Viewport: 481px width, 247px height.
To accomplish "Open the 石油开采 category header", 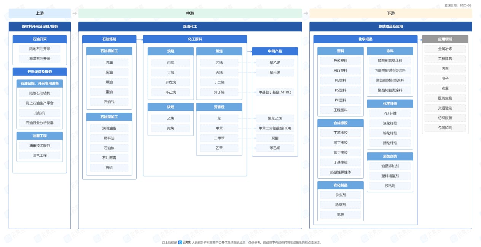I will [x=40, y=39].
